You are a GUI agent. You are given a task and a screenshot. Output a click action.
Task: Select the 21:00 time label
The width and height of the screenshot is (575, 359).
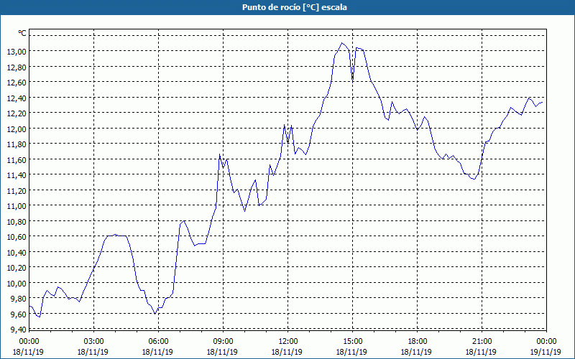tap(482, 342)
